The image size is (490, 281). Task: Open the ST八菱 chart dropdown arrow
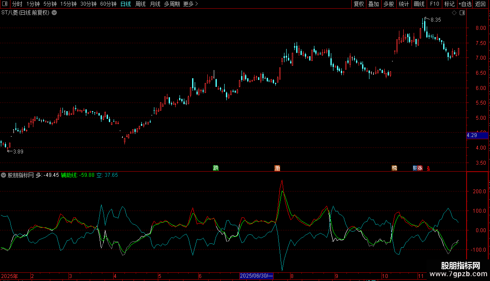point(54,13)
